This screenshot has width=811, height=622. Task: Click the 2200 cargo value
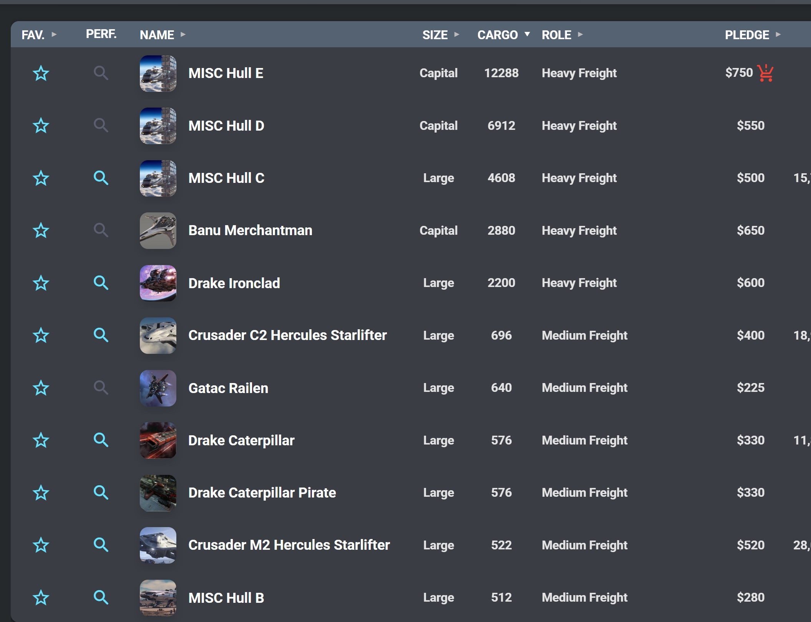501,283
